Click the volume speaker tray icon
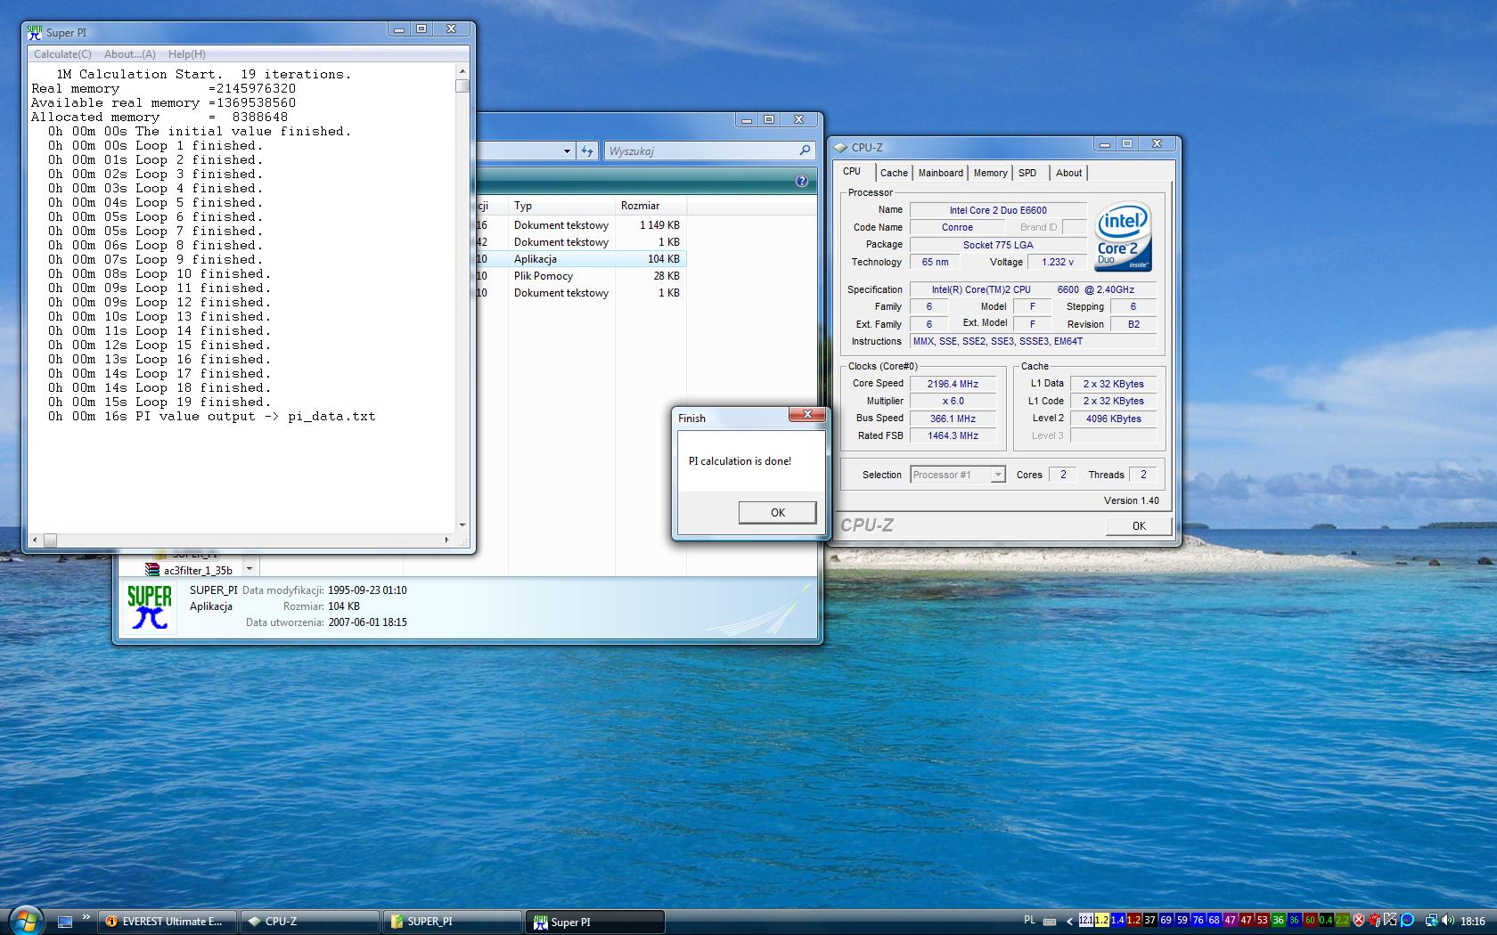The image size is (1497, 935). pos(1448,920)
